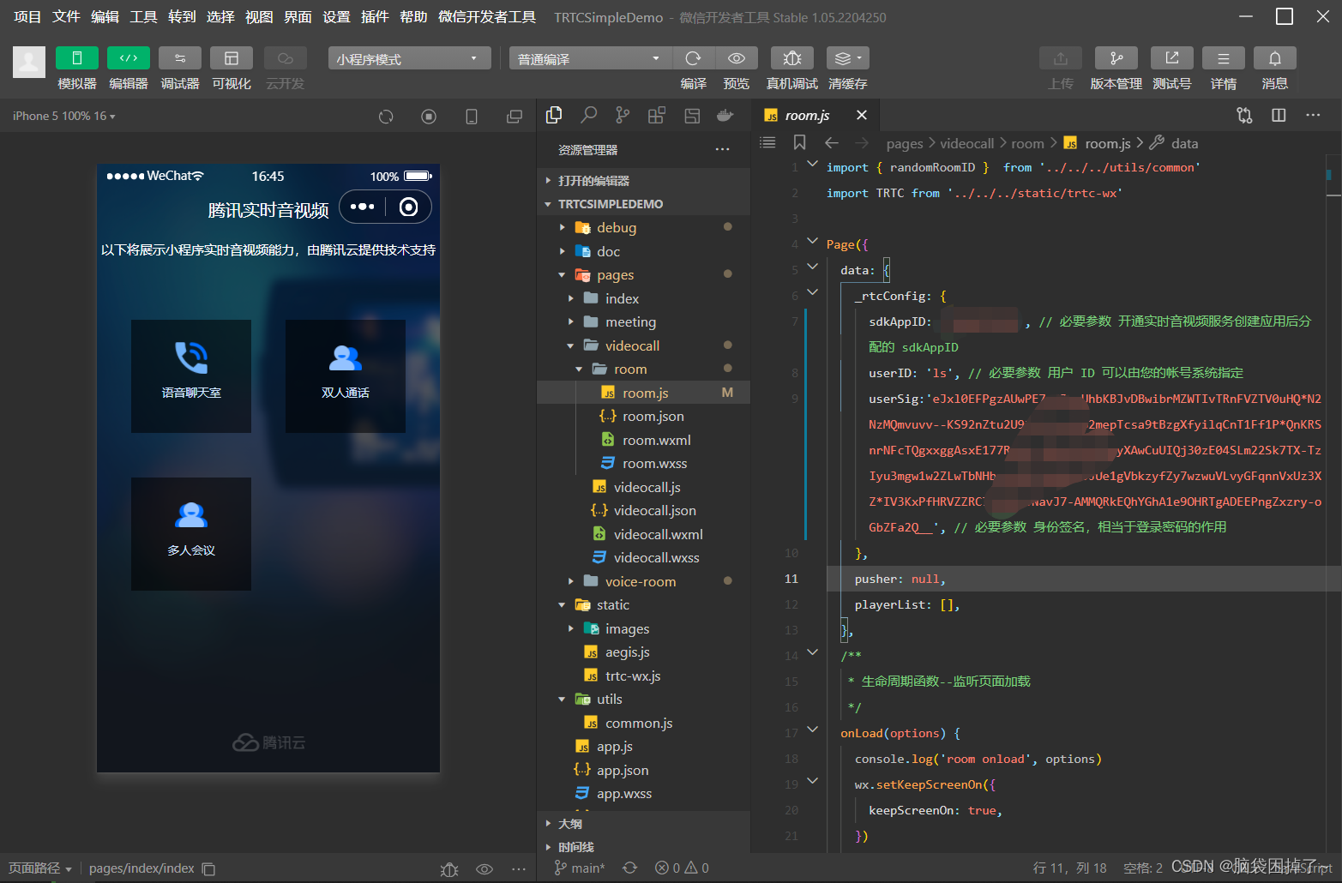Click the compare changes icon
Viewport: 1342px width, 883px height.
(1244, 115)
